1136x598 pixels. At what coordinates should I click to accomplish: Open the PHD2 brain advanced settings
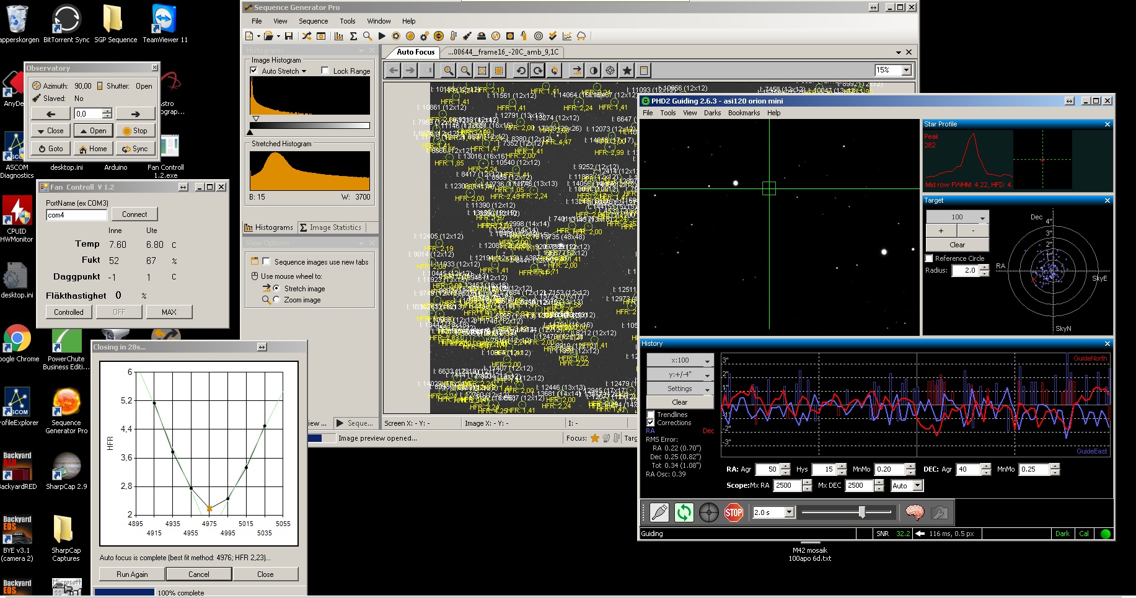point(915,512)
